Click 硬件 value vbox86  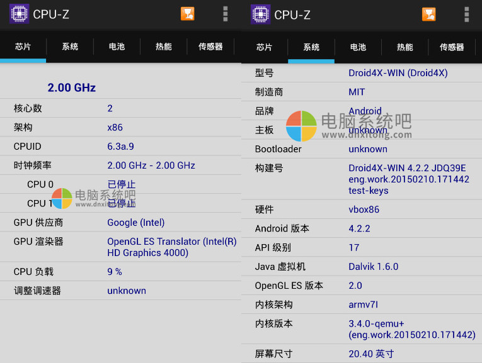pyautogui.click(x=364, y=209)
